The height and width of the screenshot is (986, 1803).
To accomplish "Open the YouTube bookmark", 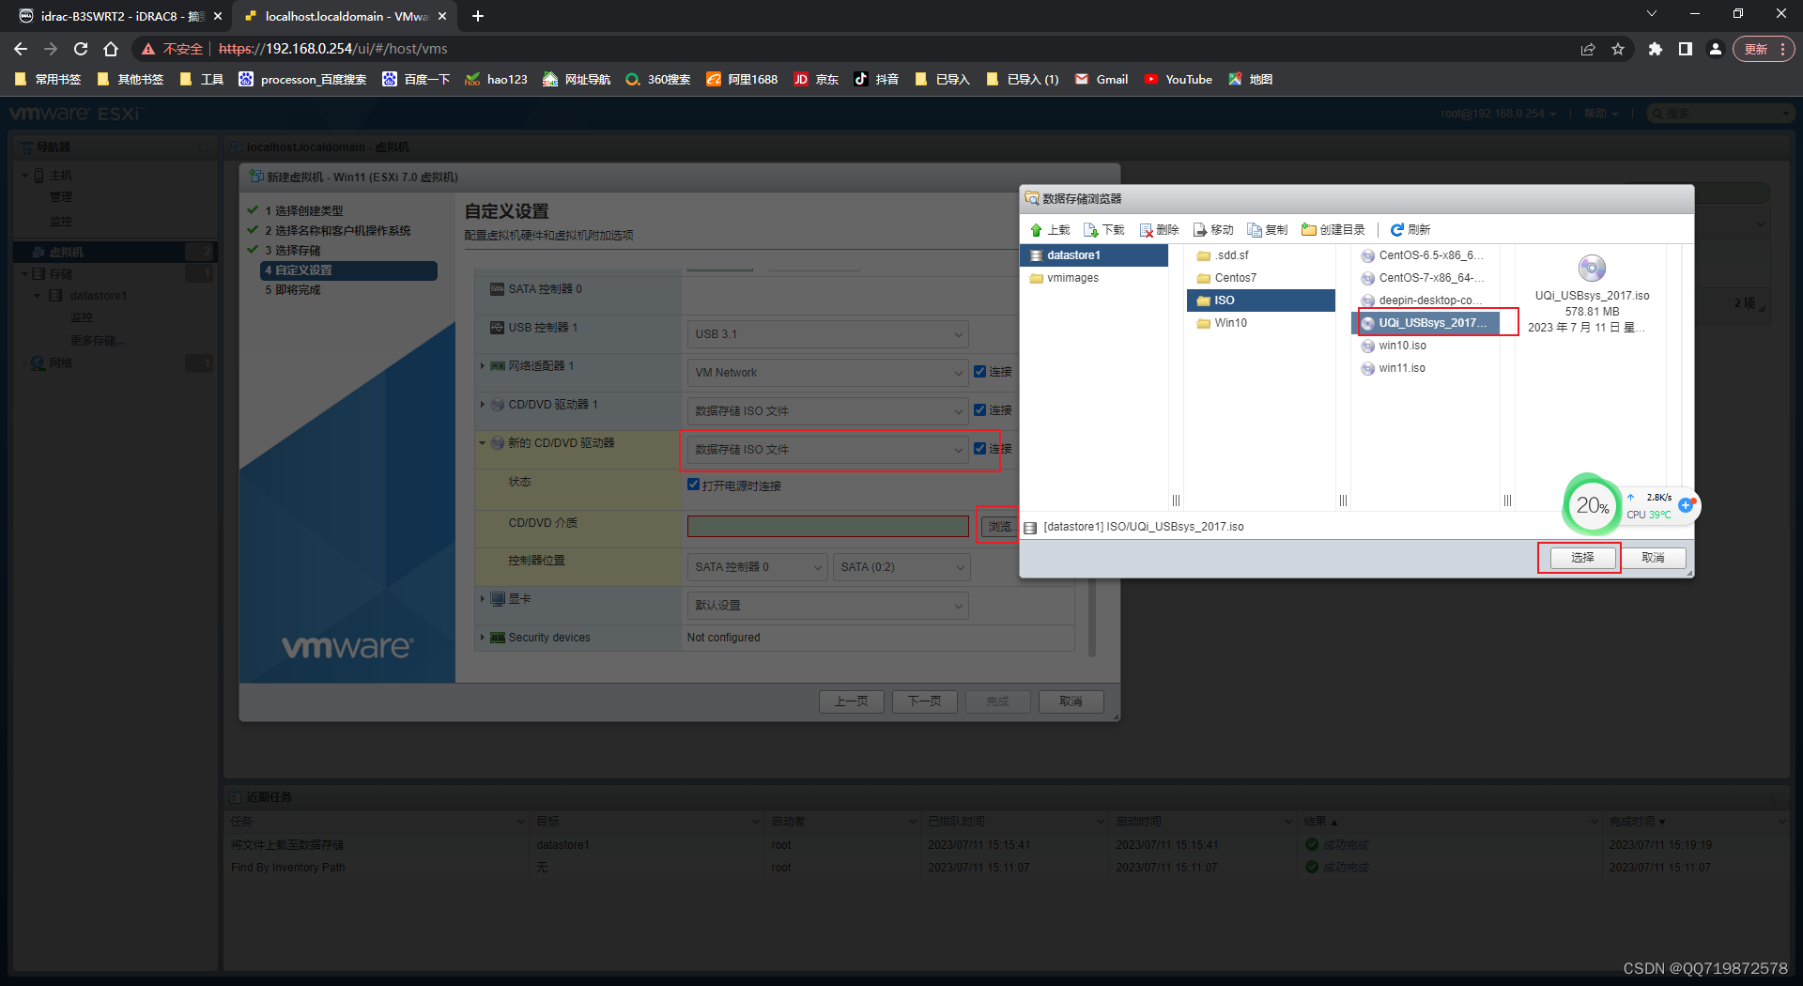I will point(1179,80).
